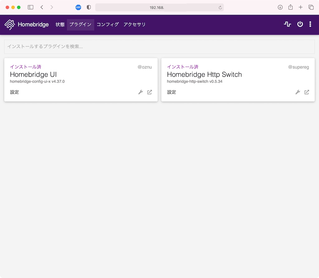Go to the アクセサリ tab
The image size is (319, 278).
point(135,25)
